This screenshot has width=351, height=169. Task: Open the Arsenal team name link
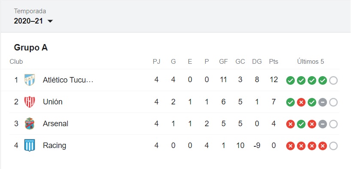55,124
